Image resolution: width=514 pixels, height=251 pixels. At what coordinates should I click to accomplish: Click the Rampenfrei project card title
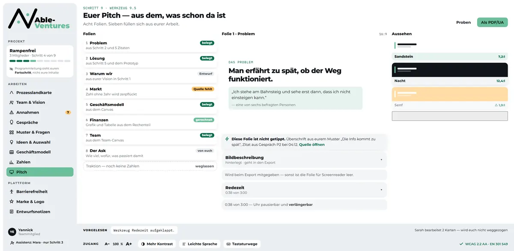click(x=22, y=50)
